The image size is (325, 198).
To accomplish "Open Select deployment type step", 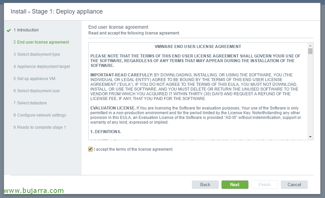I will pos(37,54).
